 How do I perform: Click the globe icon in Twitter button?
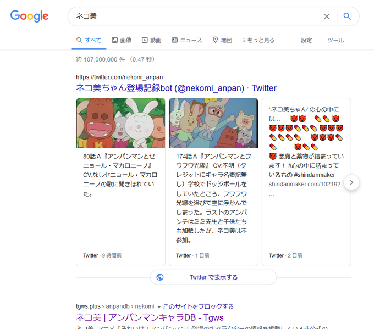(x=160, y=277)
